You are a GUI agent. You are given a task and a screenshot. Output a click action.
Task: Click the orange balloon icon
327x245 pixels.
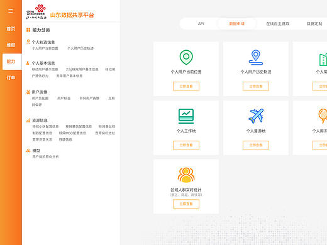[x=323, y=116]
